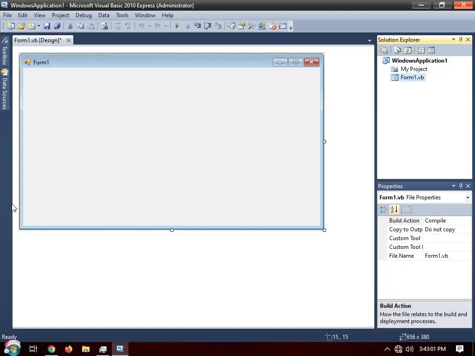
Task: Click the Refresh icon in Solution Explorer
Action: click(408, 50)
